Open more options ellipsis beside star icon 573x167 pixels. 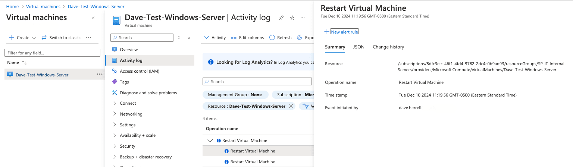click(303, 18)
